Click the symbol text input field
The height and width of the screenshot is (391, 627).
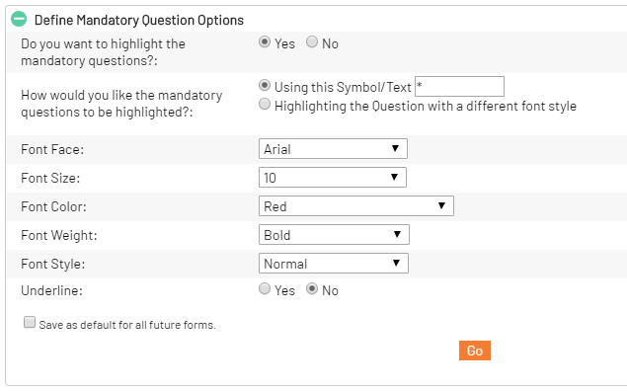(459, 86)
